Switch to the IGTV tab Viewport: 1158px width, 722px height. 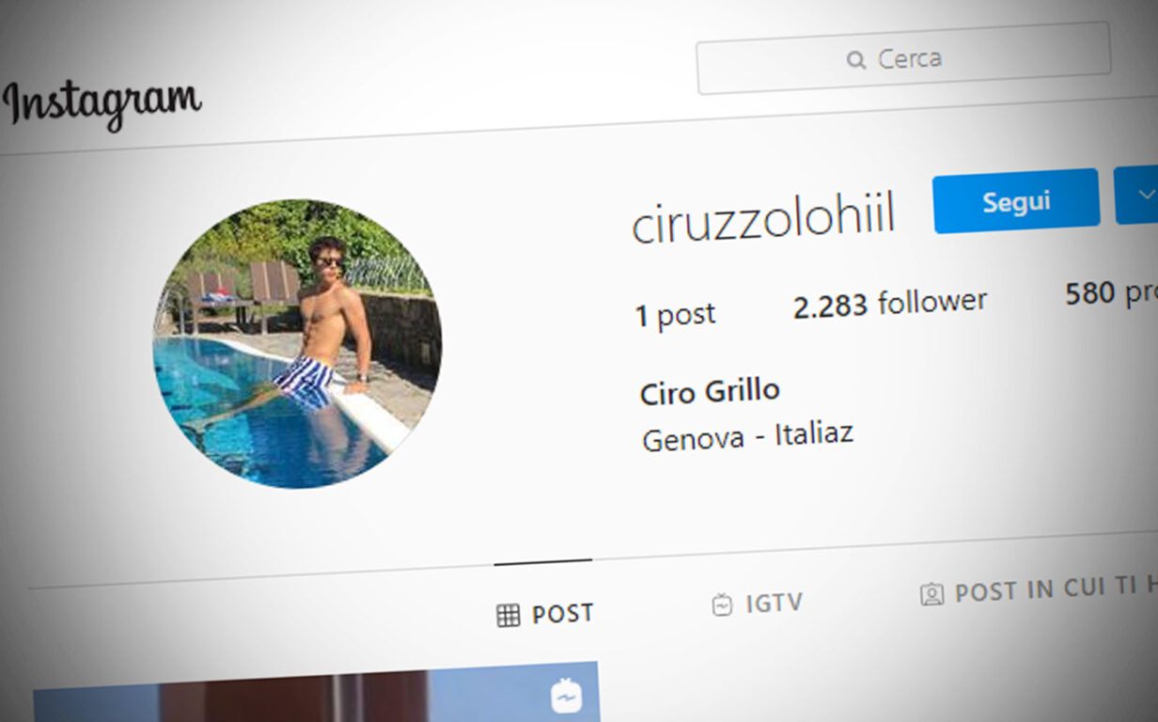(758, 604)
